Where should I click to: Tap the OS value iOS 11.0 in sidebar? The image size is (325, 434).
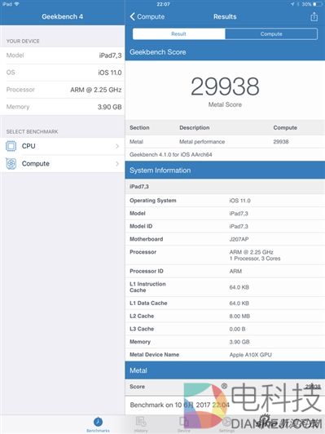point(110,73)
